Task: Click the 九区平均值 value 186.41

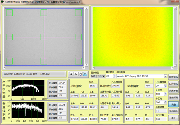Action: [x=104, y=96]
